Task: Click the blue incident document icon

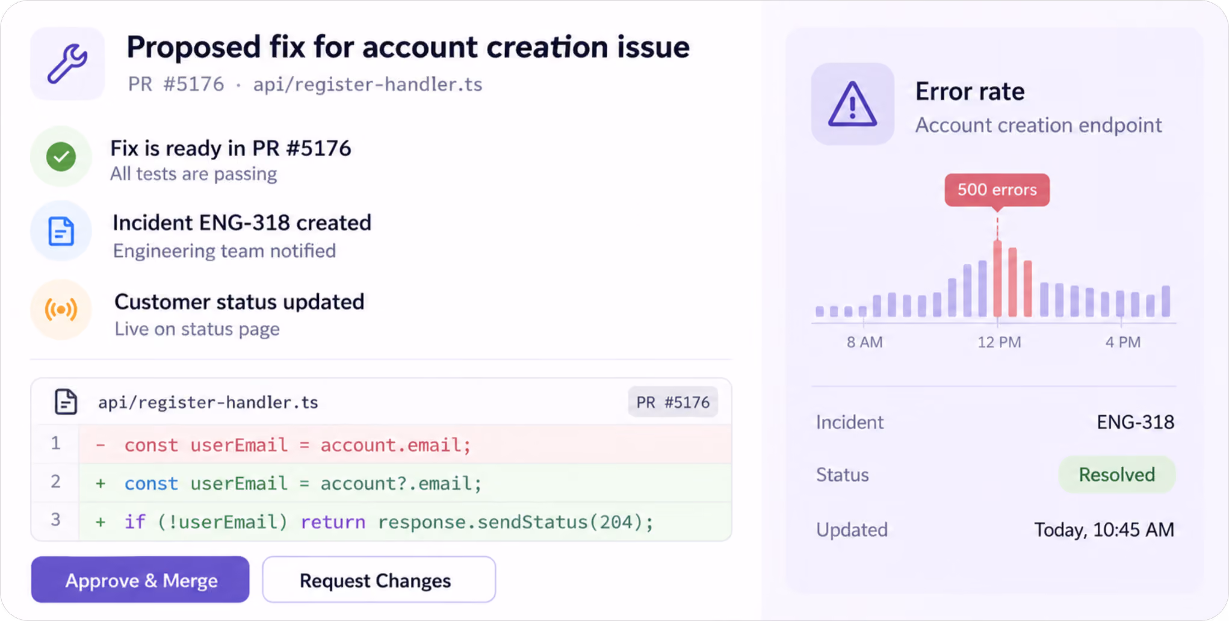Action: click(x=61, y=232)
